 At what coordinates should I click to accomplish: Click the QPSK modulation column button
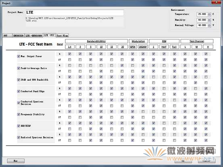[133, 47]
